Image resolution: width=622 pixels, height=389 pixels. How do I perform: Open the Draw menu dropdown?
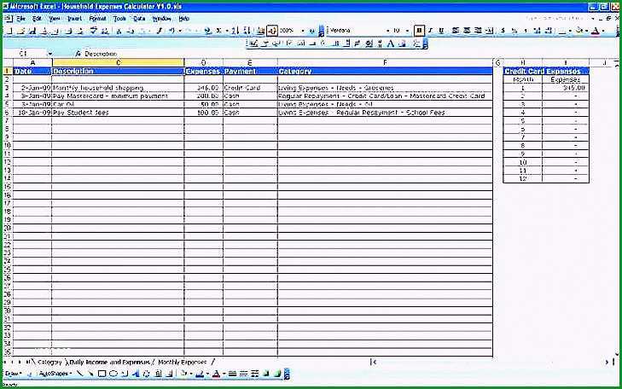13,374
